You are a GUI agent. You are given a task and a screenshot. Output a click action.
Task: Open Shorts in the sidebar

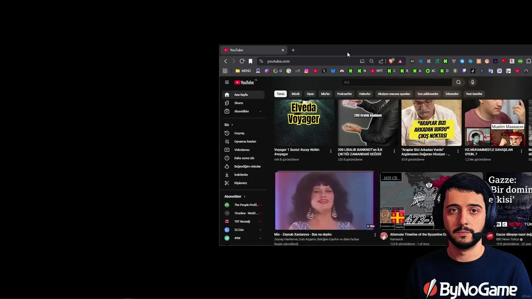pos(243,103)
